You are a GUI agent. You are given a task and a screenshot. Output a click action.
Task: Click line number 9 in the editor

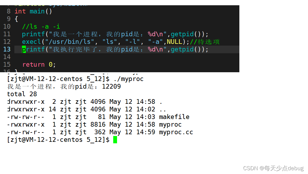coord(9,19)
